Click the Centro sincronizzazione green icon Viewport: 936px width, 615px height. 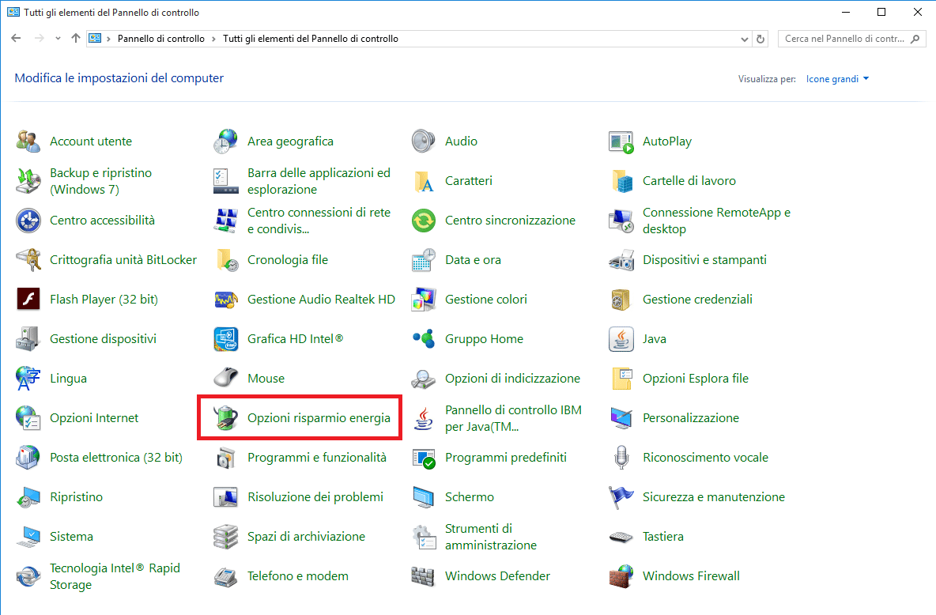pyautogui.click(x=423, y=221)
